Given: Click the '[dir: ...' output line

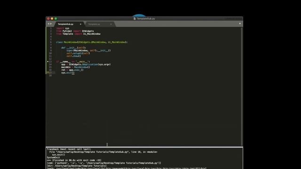Looking at the screenshot, I should pos(77,166).
